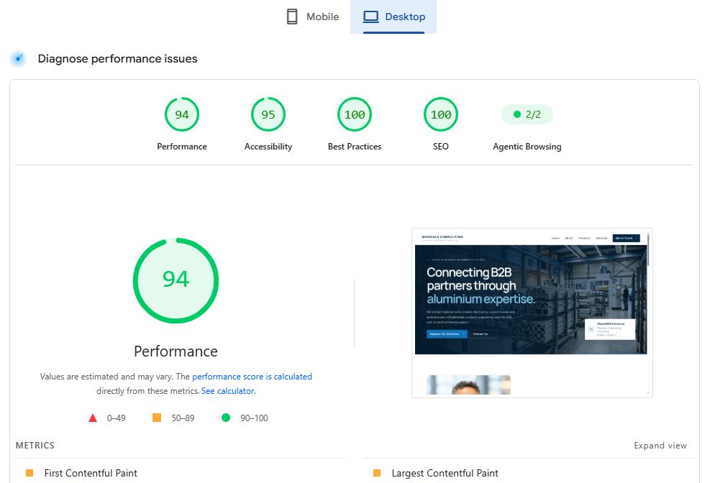
Task: Click the METRICS section heading
Action: pos(35,446)
